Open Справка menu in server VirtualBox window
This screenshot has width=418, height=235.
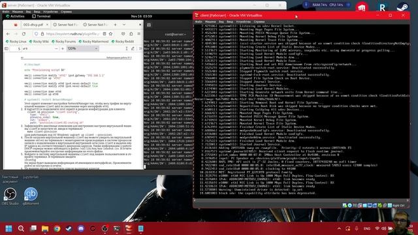click(66, 12)
